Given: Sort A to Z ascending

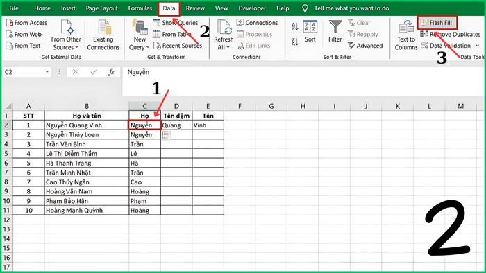Looking at the screenshot, I should click(295, 26).
